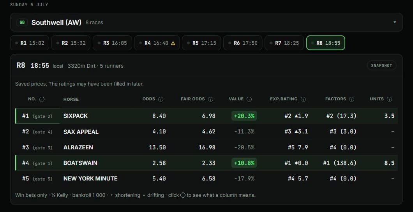
Task: Click the +20.3% value badge
Action: point(244,116)
